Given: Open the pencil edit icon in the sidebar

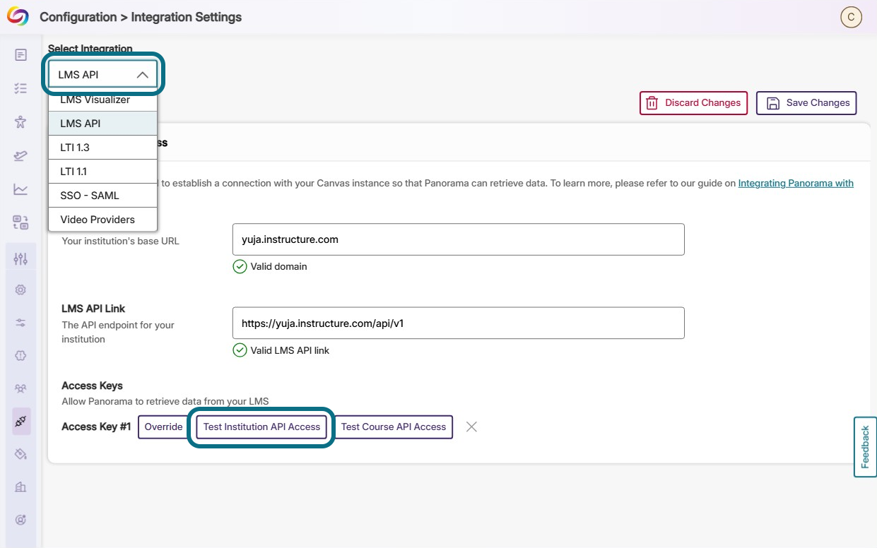Looking at the screenshot, I should (20, 156).
